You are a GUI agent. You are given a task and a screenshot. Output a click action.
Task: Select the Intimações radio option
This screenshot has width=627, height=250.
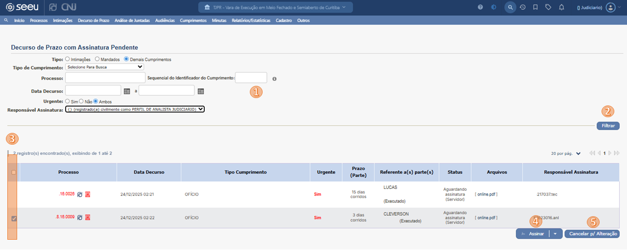(x=67, y=59)
